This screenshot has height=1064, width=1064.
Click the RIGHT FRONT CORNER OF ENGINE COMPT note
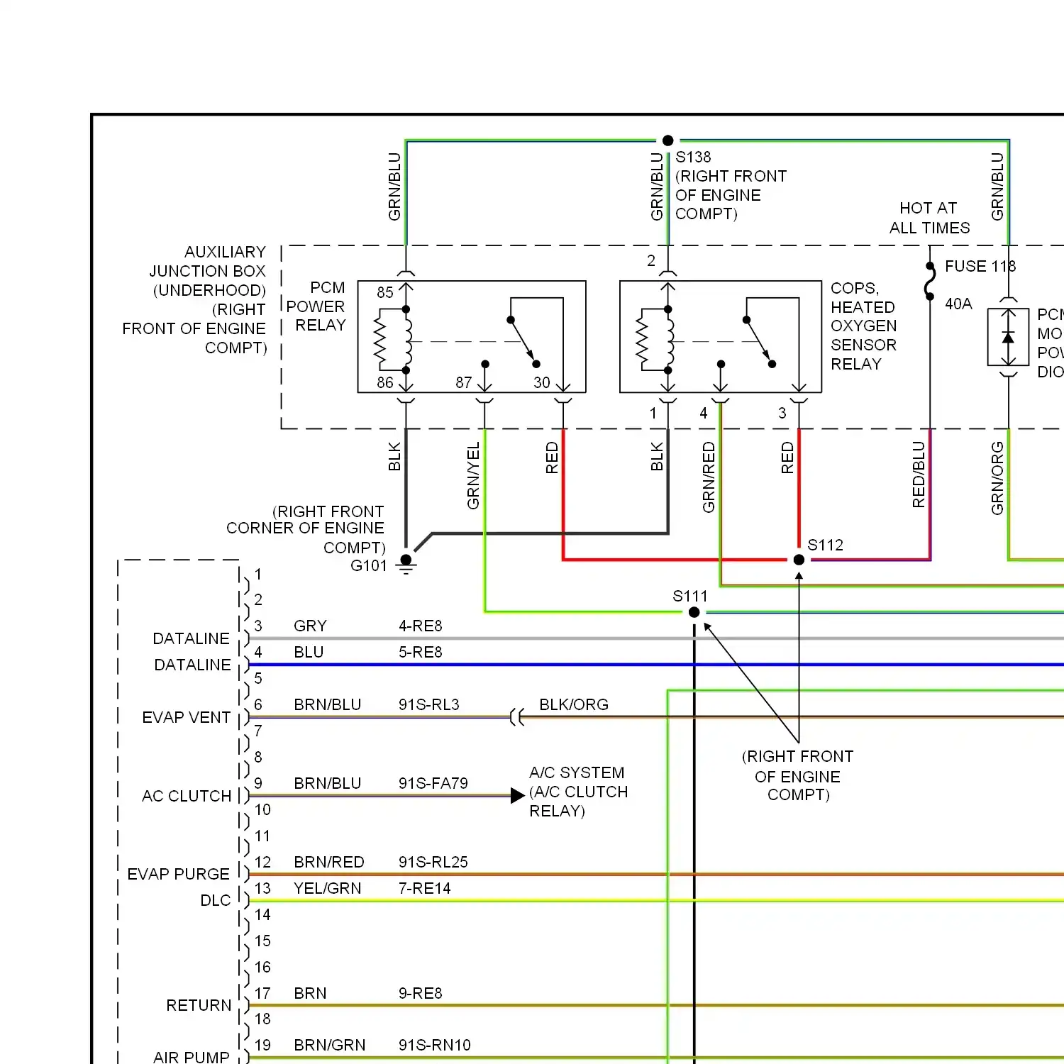tap(306, 529)
